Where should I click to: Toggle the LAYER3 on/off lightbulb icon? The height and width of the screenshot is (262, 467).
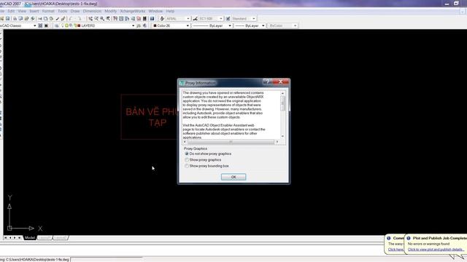[63, 25]
